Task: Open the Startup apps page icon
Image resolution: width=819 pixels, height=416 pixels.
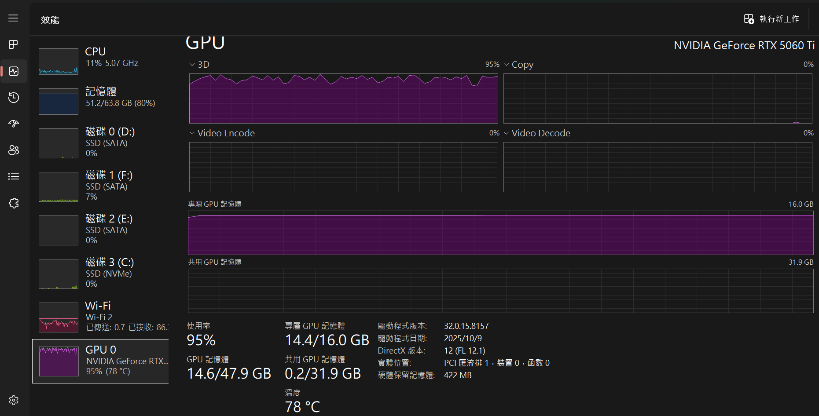Action: 14,124
